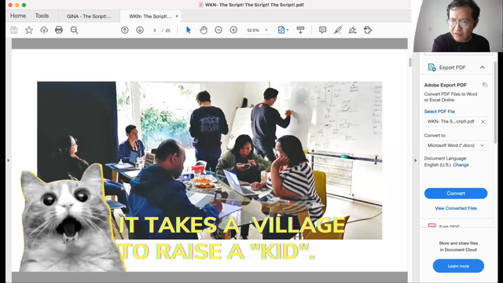Collapse the Export PDF section
This screenshot has width=503, height=283.
tap(483, 68)
